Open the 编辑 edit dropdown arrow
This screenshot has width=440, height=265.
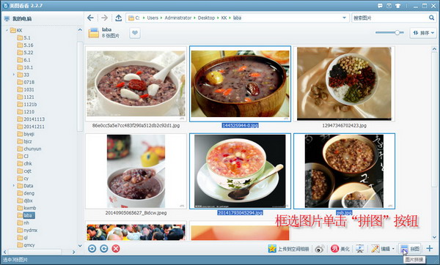click(x=393, y=249)
